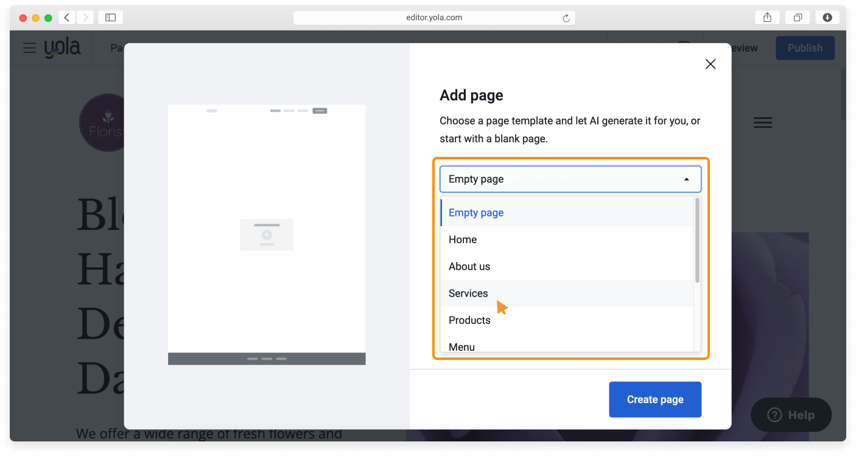
Task: Click the Publish button
Action: [805, 48]
